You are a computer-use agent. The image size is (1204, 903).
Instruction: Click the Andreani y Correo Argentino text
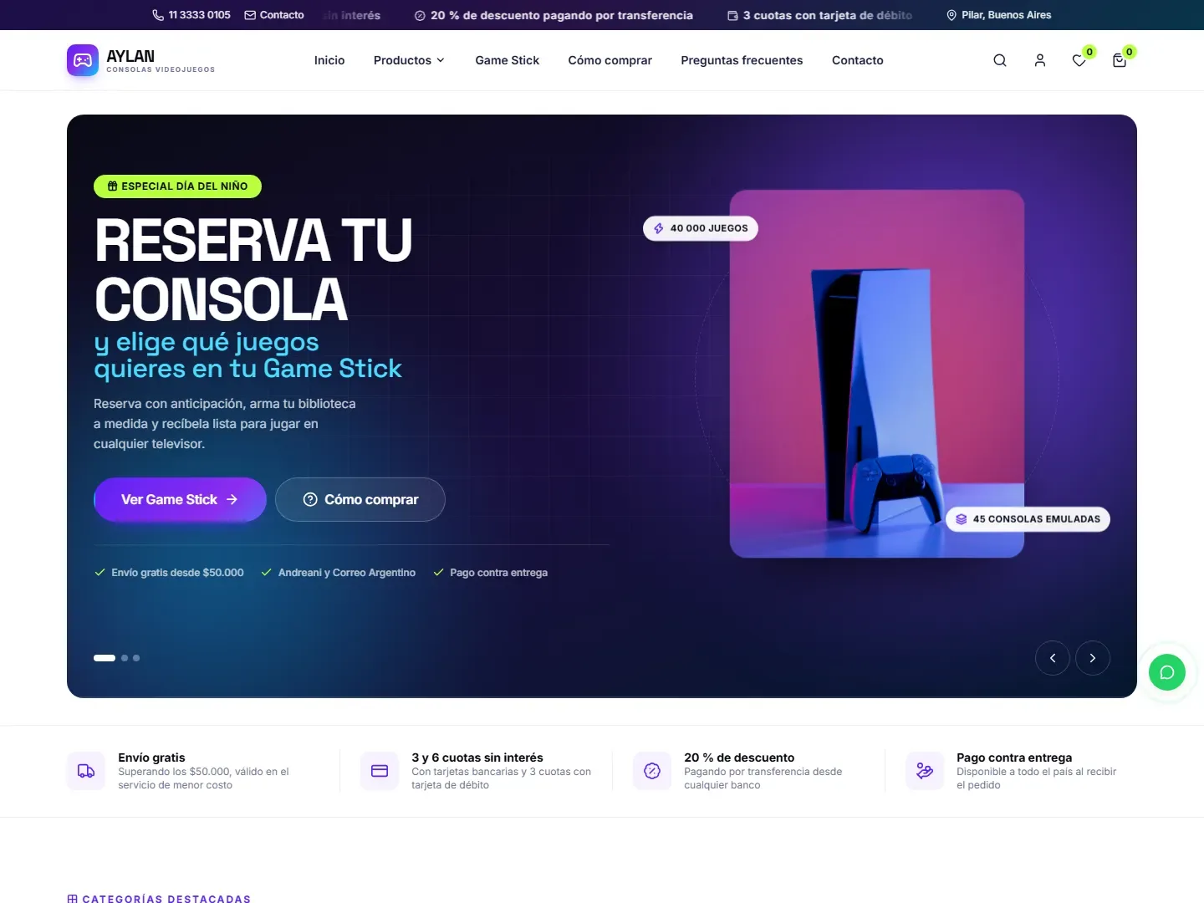[347, 573]
